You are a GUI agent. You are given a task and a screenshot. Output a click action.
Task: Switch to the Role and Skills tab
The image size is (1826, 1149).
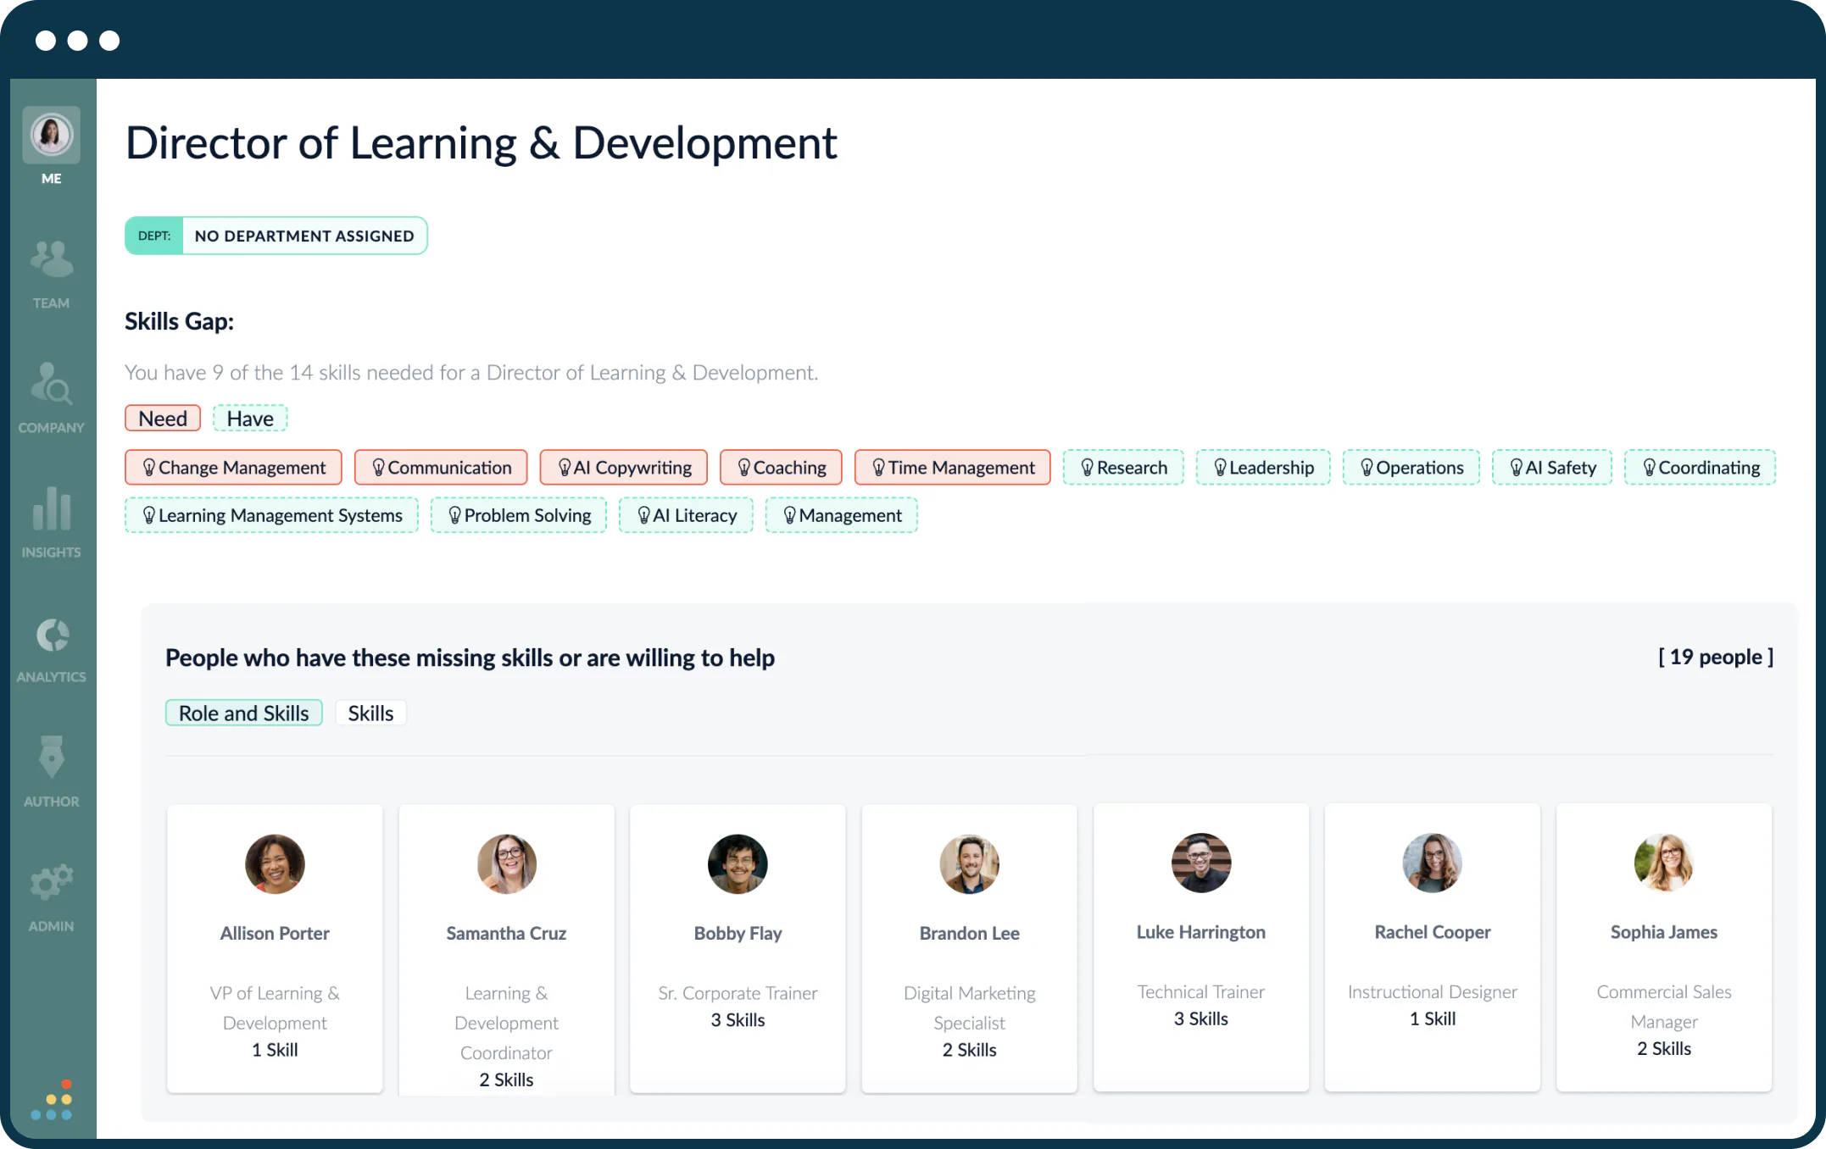click(x=243, y=713)
